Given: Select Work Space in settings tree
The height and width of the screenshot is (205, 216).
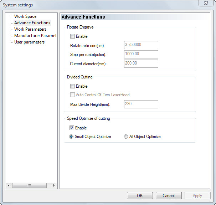Looking at the screenshot, I should (x=25, y=16).
